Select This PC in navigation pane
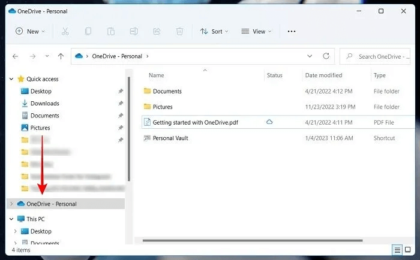 coord(35,219)
